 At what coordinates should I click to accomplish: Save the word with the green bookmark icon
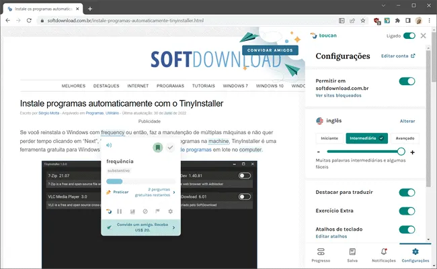(x=158, y=147)
